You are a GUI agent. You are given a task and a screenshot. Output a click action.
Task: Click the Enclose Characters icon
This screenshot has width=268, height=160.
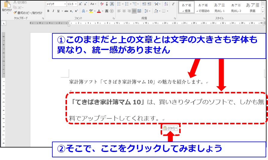tap(112, 11)
